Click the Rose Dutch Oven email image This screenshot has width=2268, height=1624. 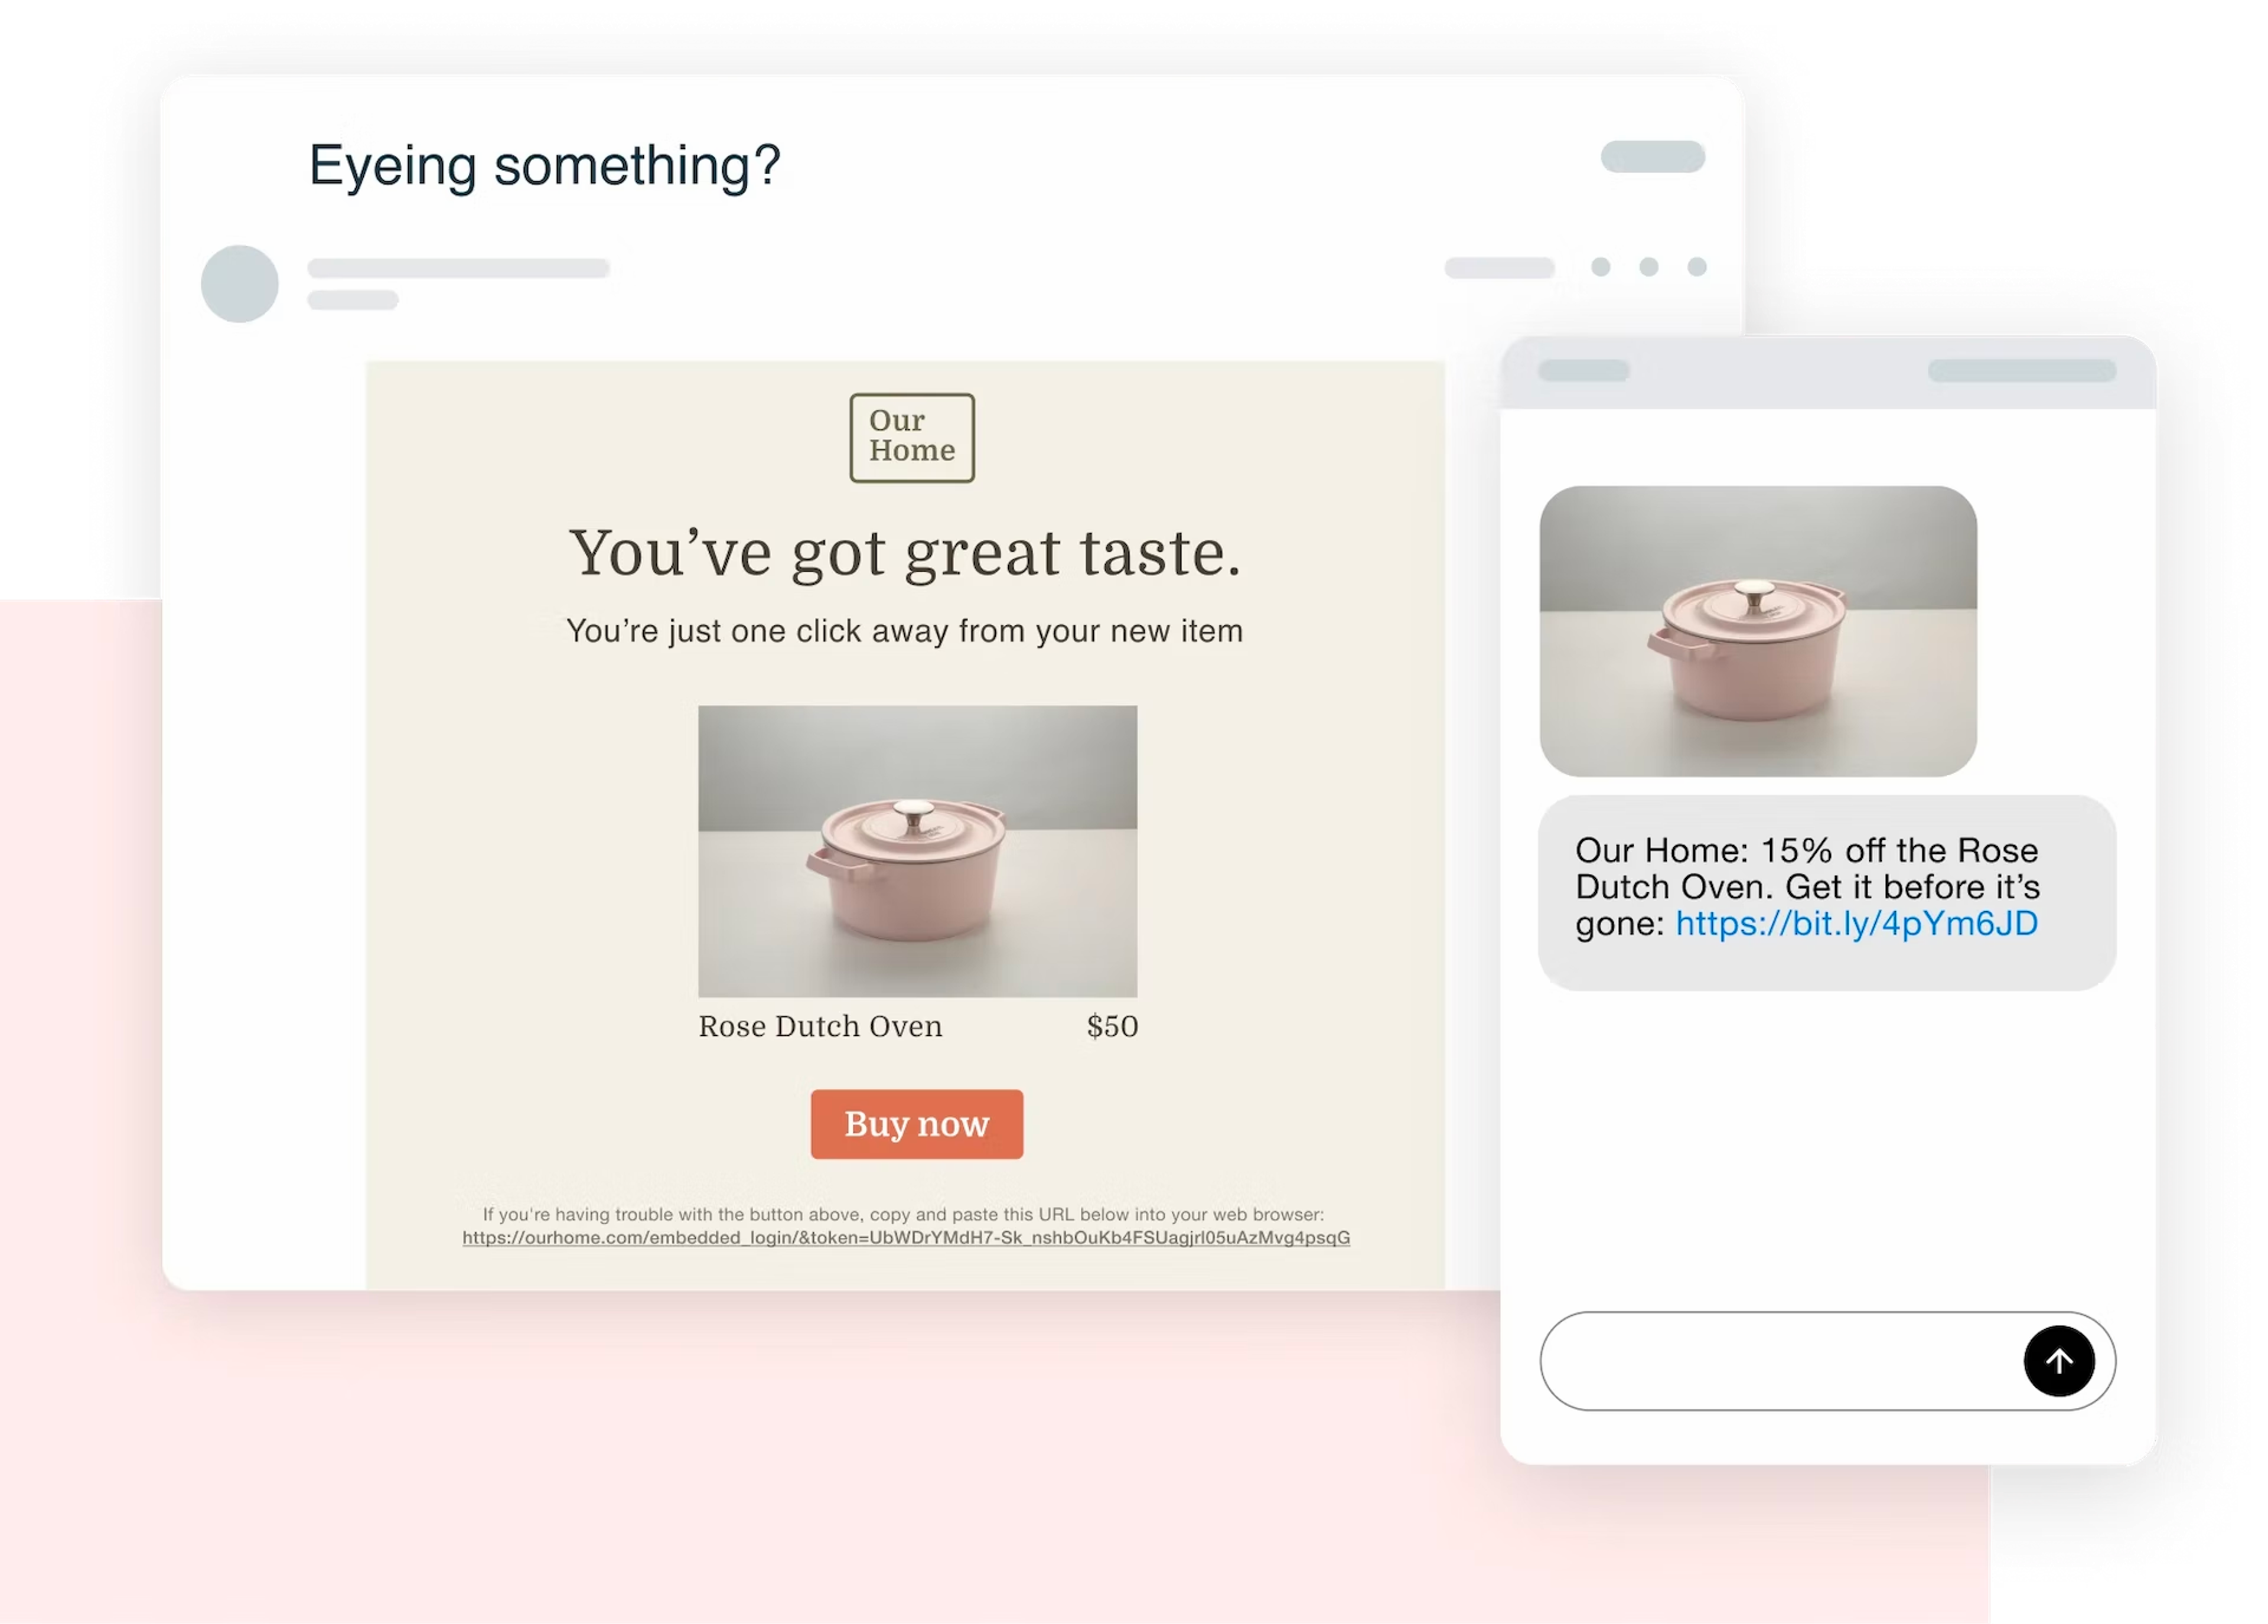tap(917, 851)
